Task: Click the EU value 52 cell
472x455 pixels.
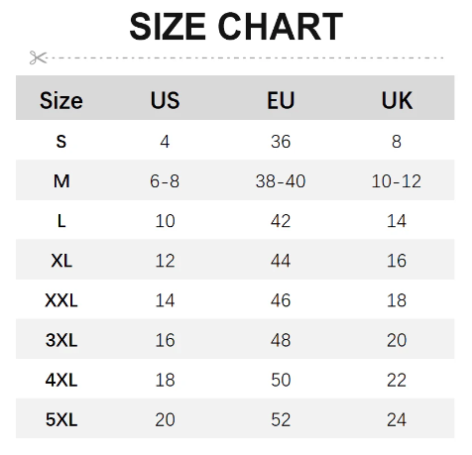Action: click(x=281, y=419)
